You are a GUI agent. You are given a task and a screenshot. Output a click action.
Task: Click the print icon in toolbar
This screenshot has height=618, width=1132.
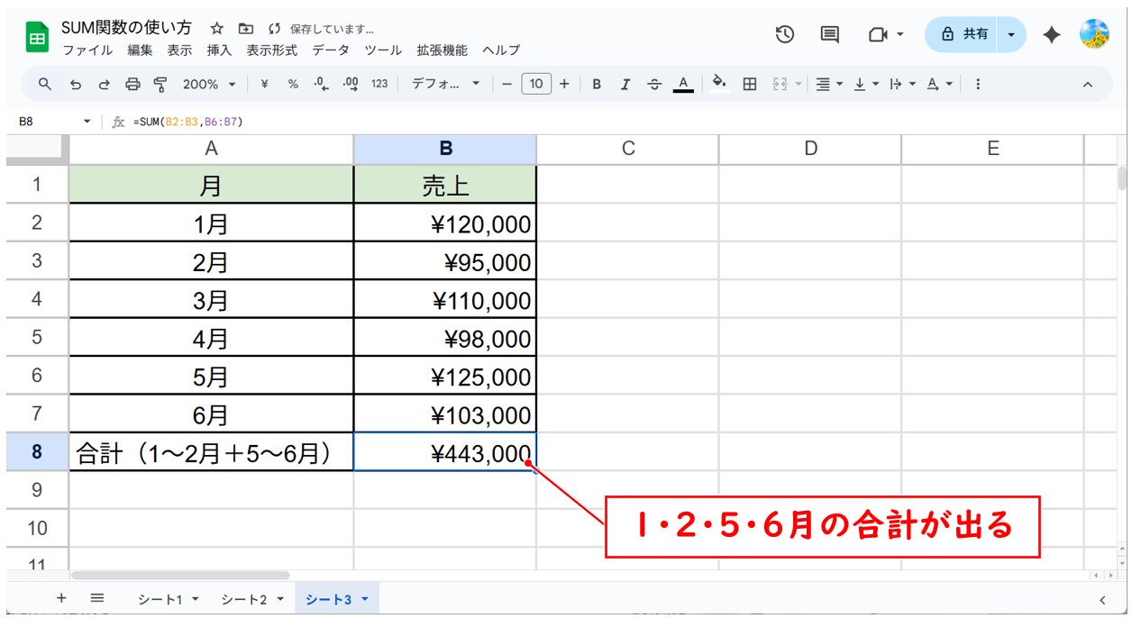click(x=132, y=84)
